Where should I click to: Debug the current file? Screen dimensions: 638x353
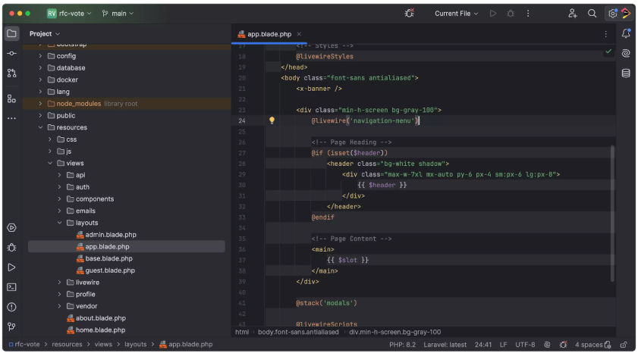coord(511,14)
